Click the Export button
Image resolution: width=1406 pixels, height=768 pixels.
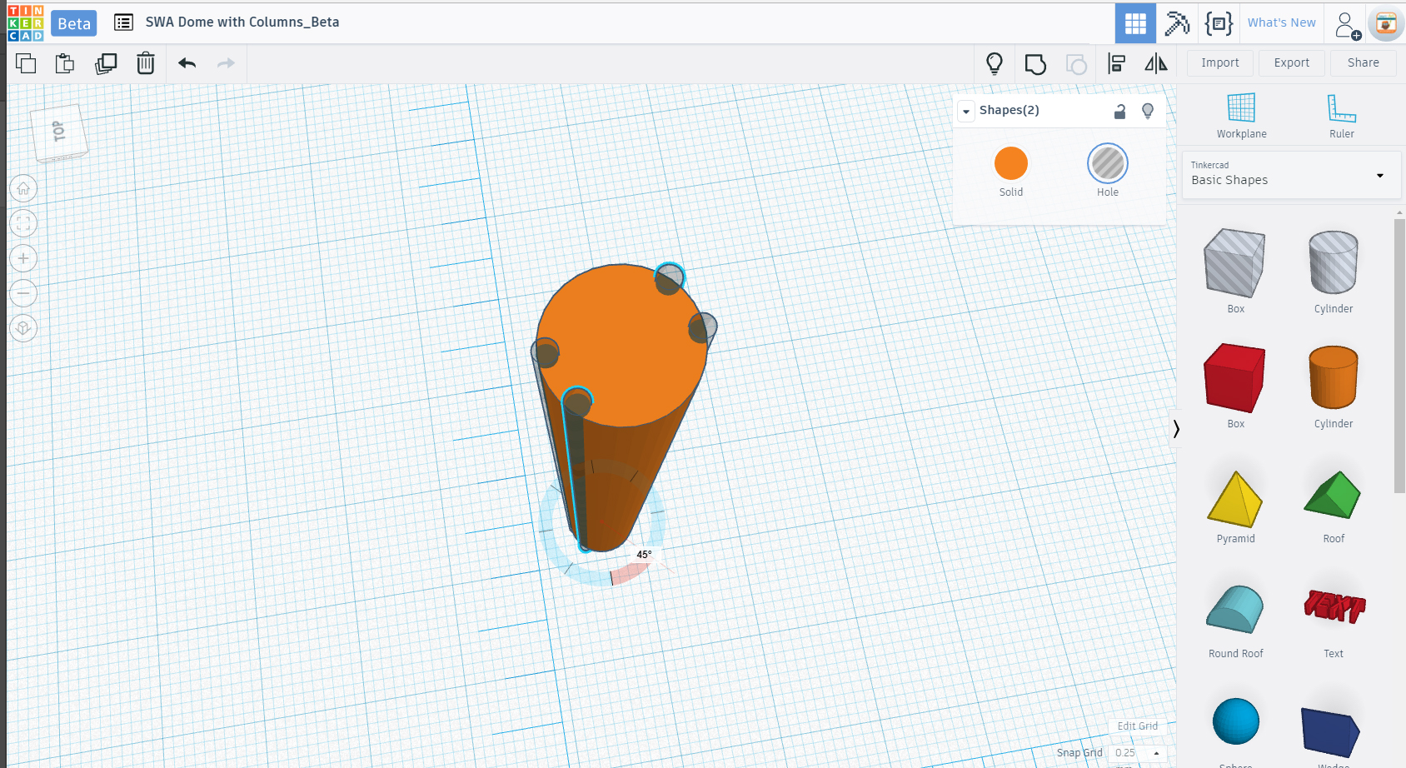[x=1292, y=62]
